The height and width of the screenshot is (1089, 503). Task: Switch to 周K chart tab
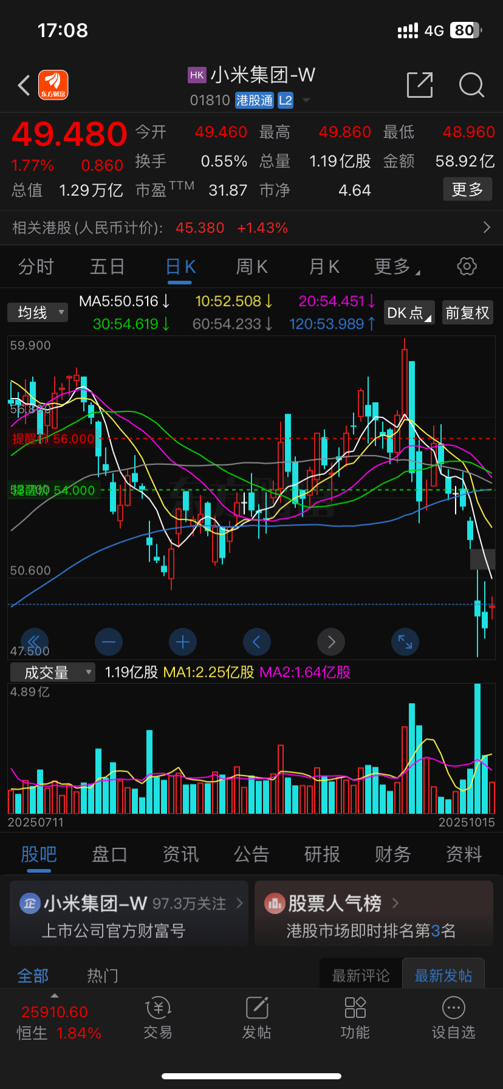(x=252, y=267)
